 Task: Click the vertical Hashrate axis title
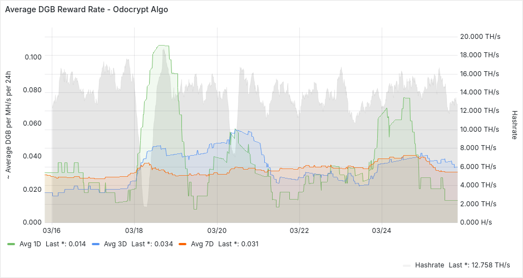514,125
